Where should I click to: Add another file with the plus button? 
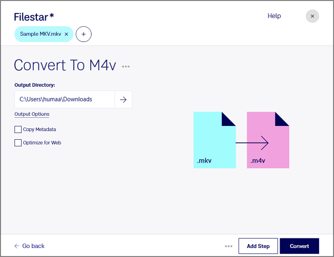83,34
